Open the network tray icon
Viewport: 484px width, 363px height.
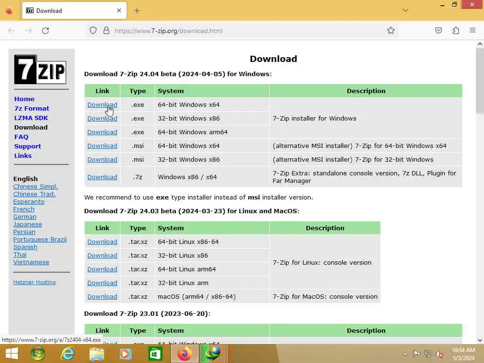[428, 354]
